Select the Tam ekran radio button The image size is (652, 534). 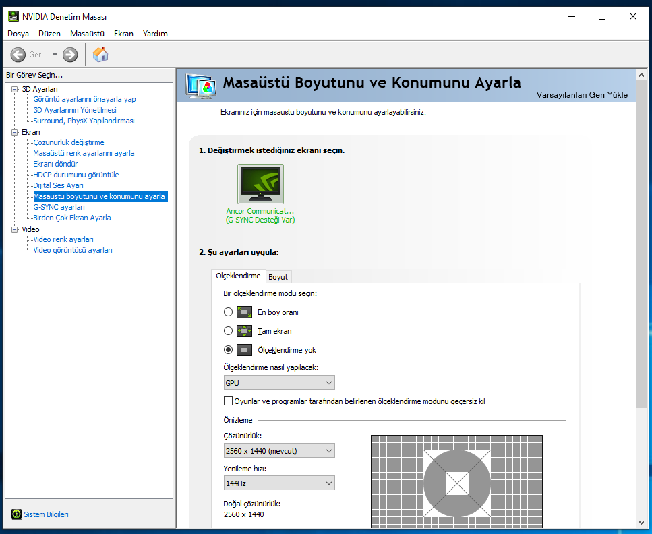point(229,331)
